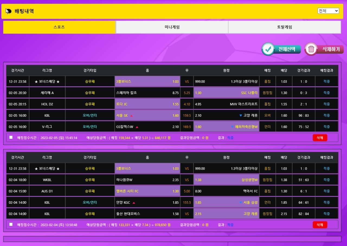
Task: Switch to the 토탈게임 tab
Action: [x=284, y=27]
